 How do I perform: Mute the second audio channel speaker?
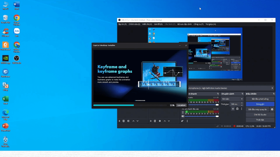pyautogui.click(x=183, y=116)
